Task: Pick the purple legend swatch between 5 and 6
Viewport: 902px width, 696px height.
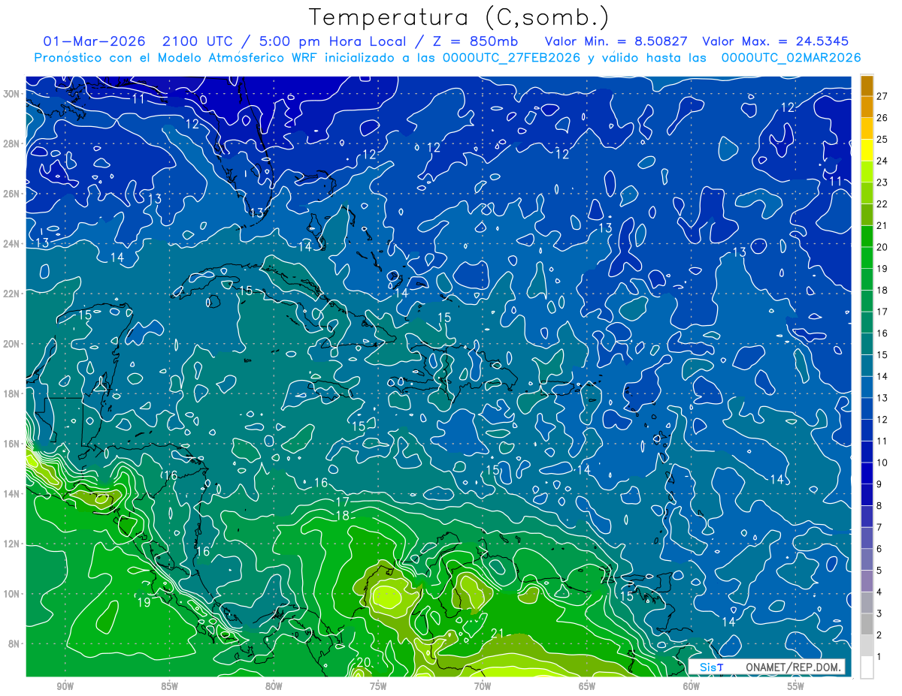Action: point(867,560)
